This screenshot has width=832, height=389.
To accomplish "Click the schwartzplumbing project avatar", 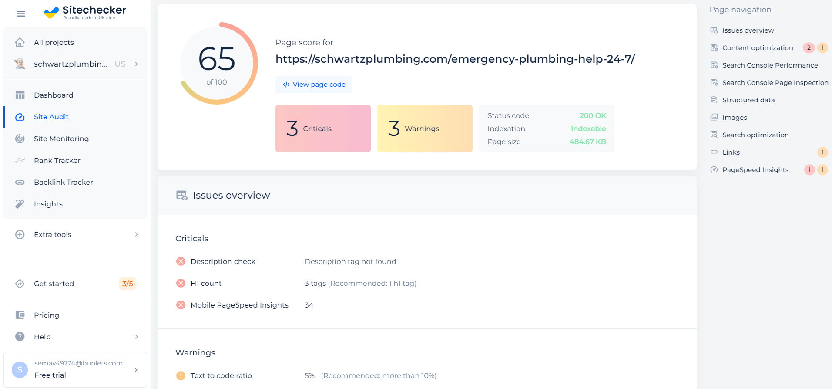I will coord(20,64).
